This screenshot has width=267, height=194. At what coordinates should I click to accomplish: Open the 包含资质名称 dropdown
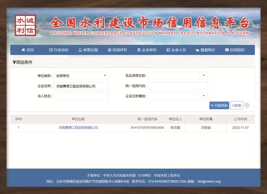(x=178, y=75)
